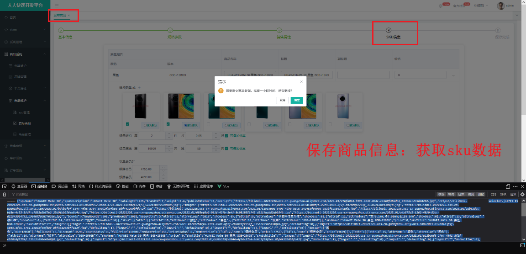
Task: Toggle 可叠加优惠 checkbox for 设置折扣
Action: point(226,136)
